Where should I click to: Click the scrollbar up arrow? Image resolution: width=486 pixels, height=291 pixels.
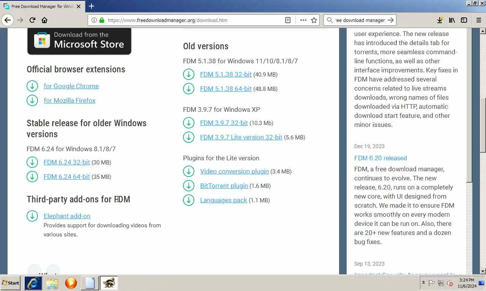[483, 31]
